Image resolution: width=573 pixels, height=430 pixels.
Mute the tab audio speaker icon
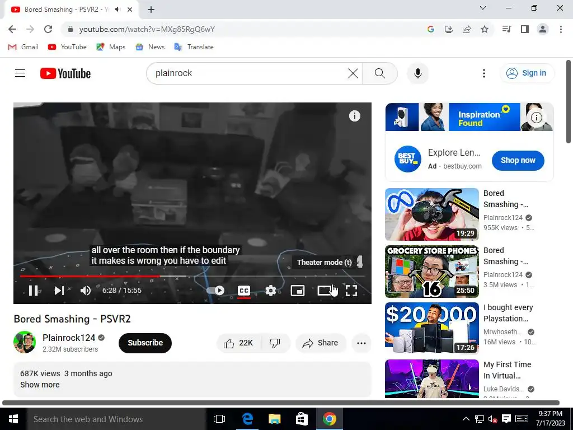[x=118, y=10]
